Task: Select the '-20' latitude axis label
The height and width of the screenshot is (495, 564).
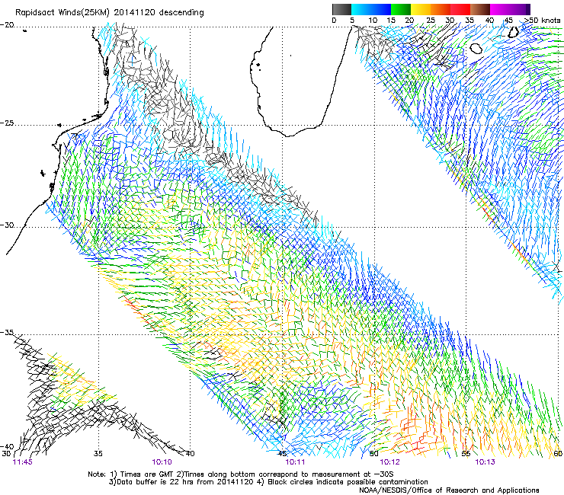Action: 7,25
